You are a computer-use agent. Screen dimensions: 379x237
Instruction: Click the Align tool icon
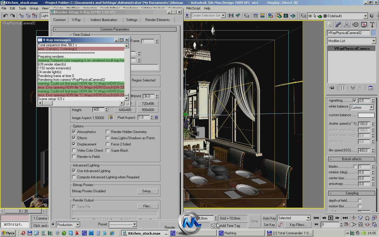(238, 16)
